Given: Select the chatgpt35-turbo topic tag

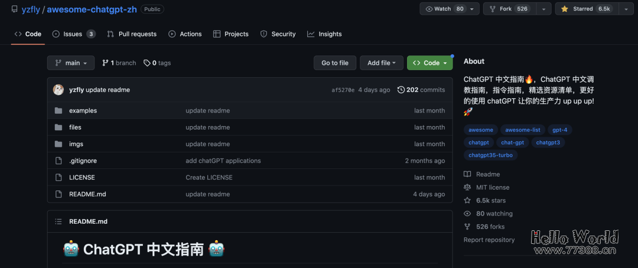Looking at the screenshot, I should (x=490, y=155).
